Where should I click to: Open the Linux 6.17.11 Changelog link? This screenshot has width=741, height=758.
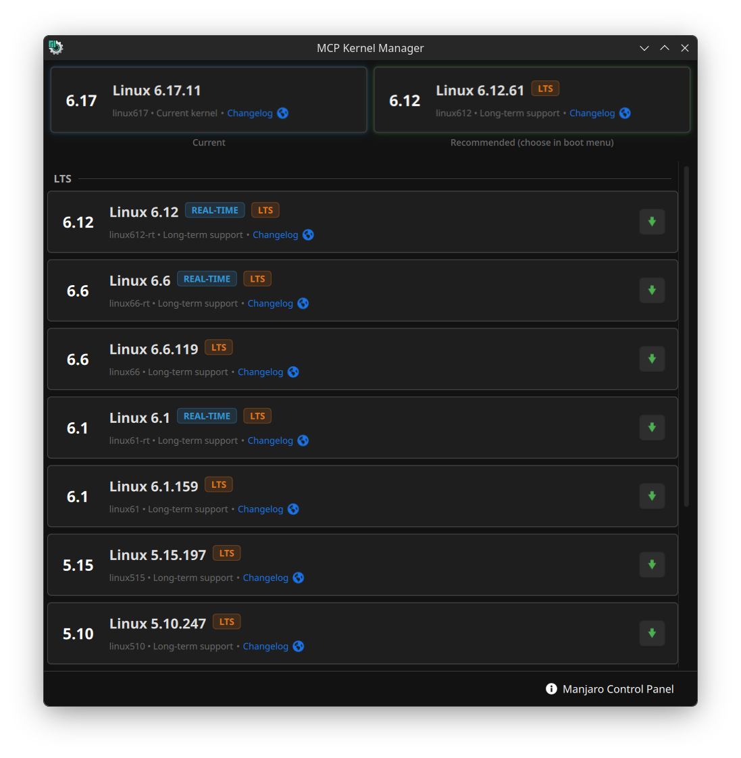click(x=249, y=113)
